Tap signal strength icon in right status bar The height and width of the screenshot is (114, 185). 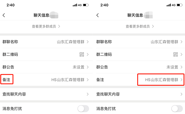pyautogui.click(x=169, y=5)
